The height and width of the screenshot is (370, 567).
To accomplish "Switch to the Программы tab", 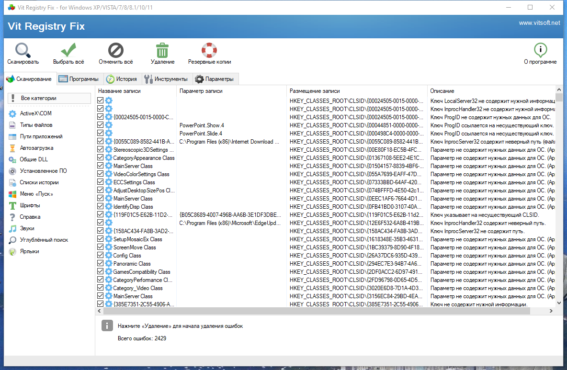I will [x=79, y=79].
